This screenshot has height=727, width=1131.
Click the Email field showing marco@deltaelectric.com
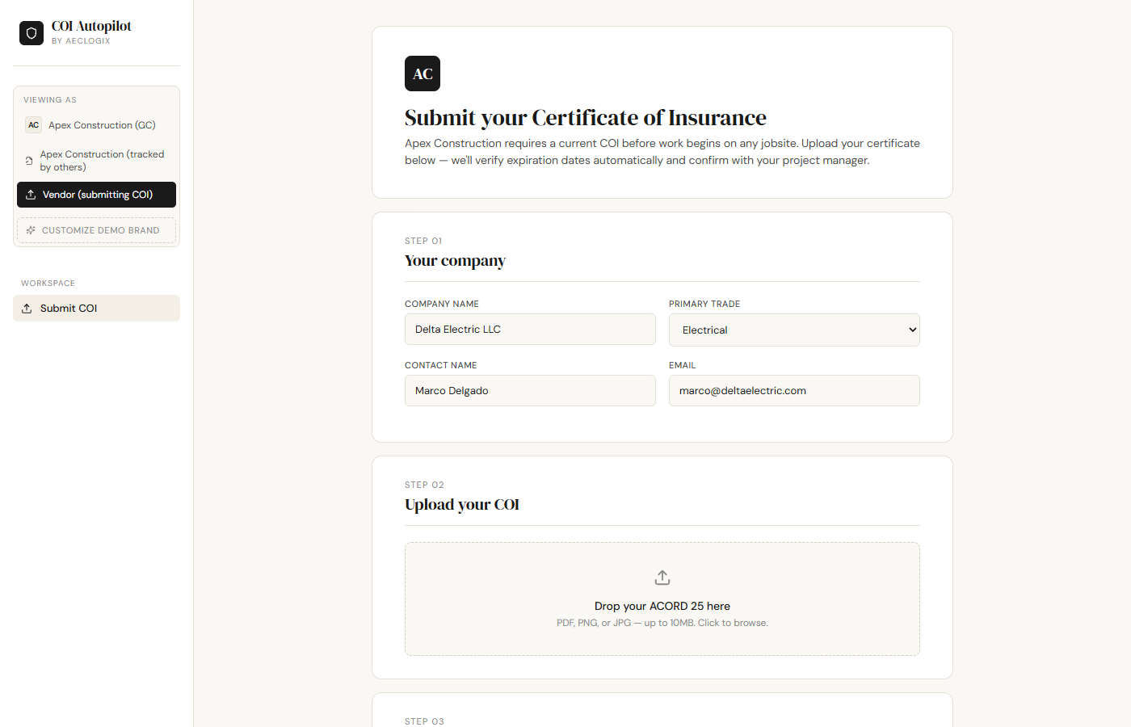coord(794,390)
